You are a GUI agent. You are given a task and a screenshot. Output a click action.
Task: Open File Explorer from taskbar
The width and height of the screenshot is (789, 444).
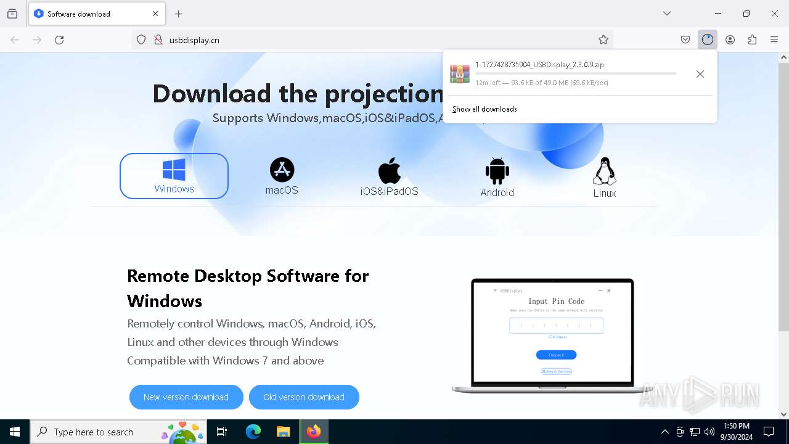coord(283,432)
